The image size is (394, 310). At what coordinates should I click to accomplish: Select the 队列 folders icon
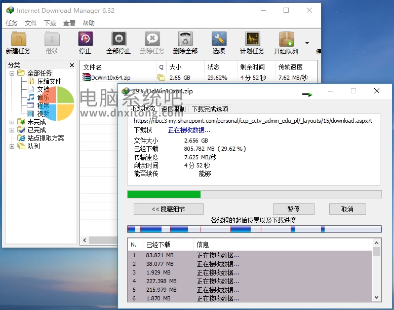pos(21,146)
